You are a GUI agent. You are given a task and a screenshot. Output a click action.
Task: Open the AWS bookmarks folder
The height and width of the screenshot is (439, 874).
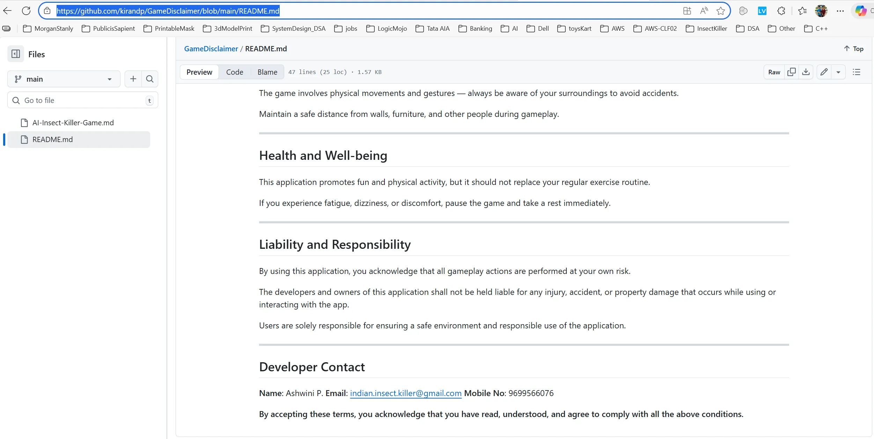point(612,29)
